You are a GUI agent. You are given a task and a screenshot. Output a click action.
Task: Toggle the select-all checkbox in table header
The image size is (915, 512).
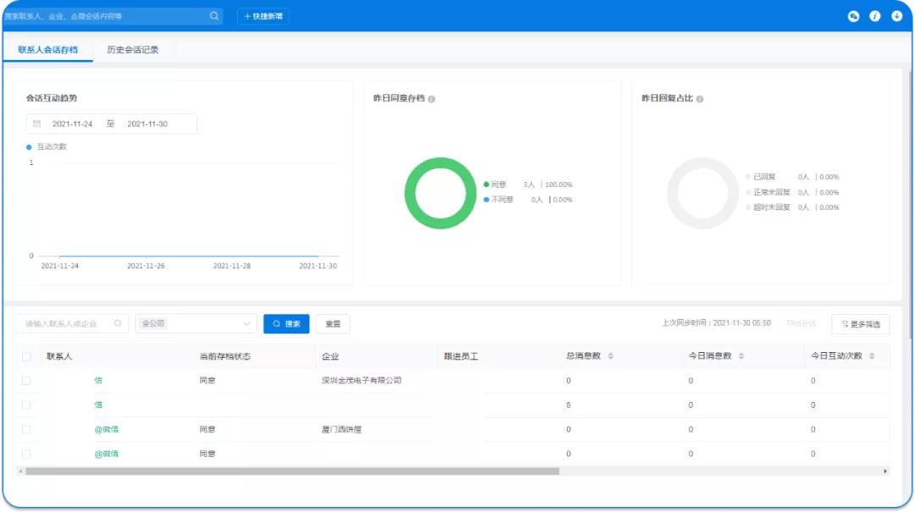pyautogui.click(x=26, y=357)
